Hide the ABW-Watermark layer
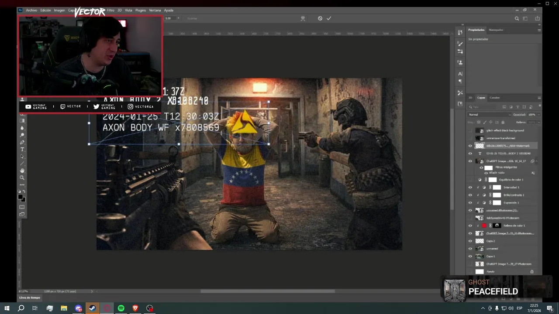This screenshot has height=314, width=559. [x=470, y=146]
